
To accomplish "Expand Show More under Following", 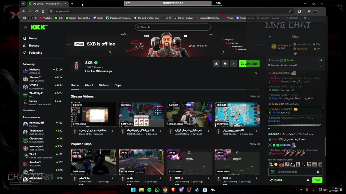I will (29, 110).
